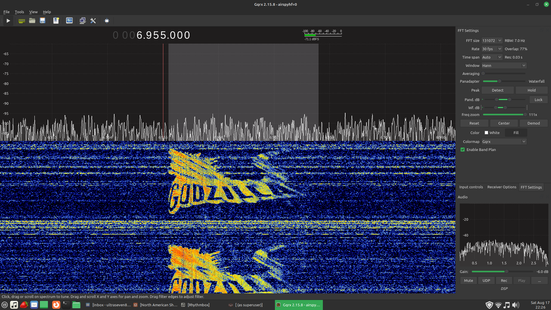Viewport: 551px width, 310px height.
Task: Switch to Inbox mail taskbar window
Action: tap(108, 305)
